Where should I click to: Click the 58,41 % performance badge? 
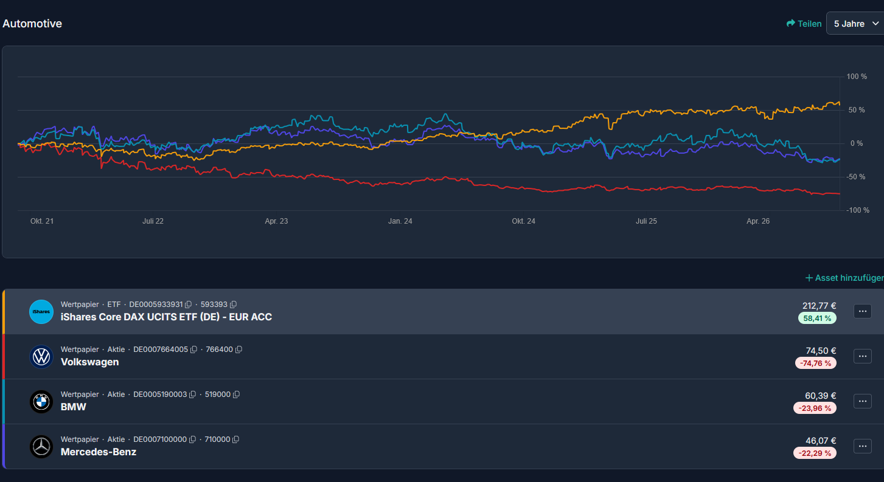[817, 318]
